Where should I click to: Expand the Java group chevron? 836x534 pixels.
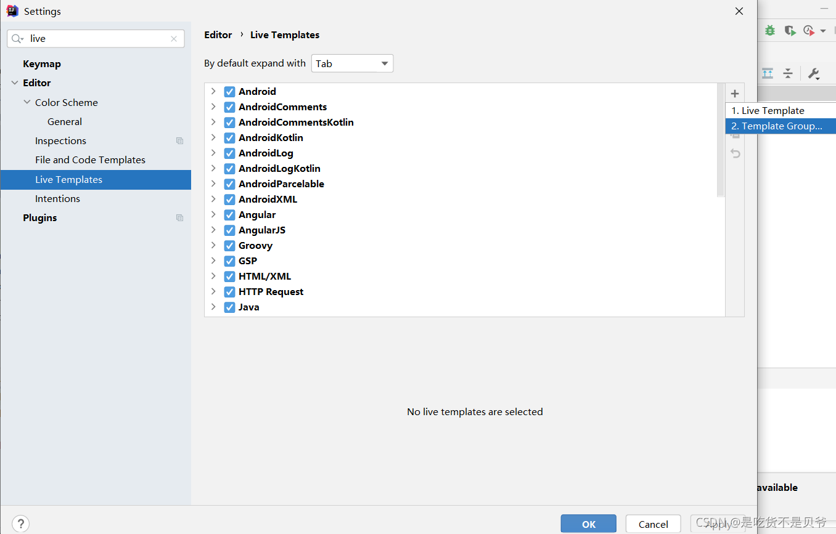[213, 307]
